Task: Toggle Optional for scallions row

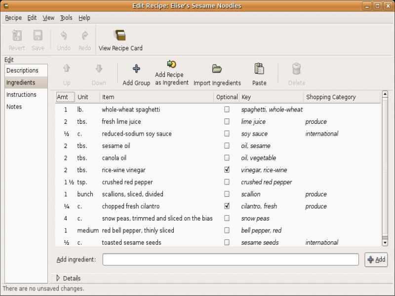Action: click(227, 194)
